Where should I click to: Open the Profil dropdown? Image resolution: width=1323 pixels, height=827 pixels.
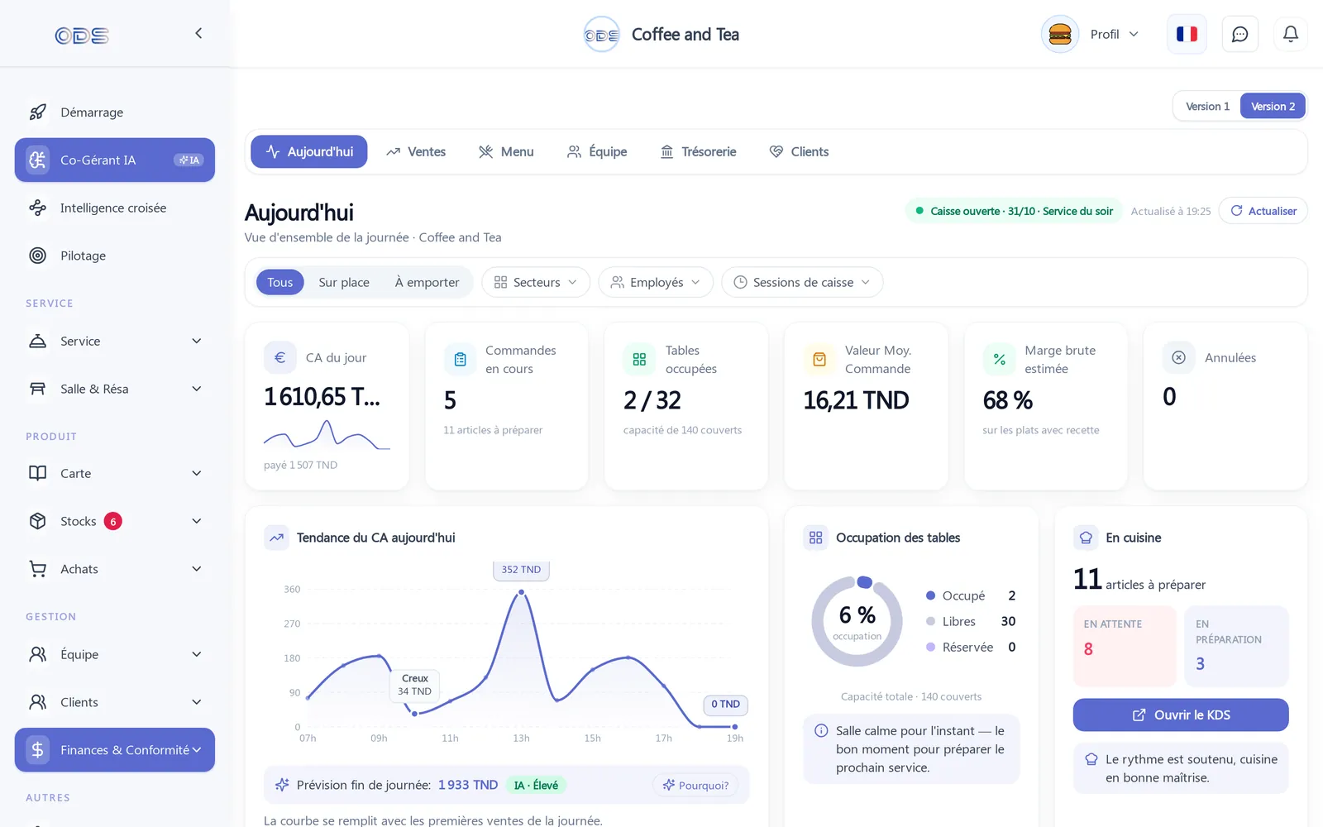(1114, 34)
